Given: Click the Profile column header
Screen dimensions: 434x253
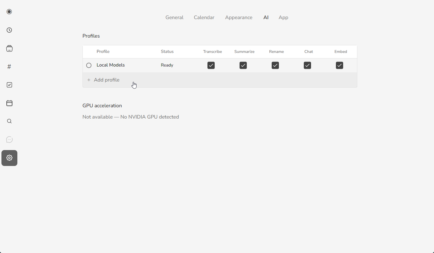Looking at the screenshot, I should coord(103,51).
